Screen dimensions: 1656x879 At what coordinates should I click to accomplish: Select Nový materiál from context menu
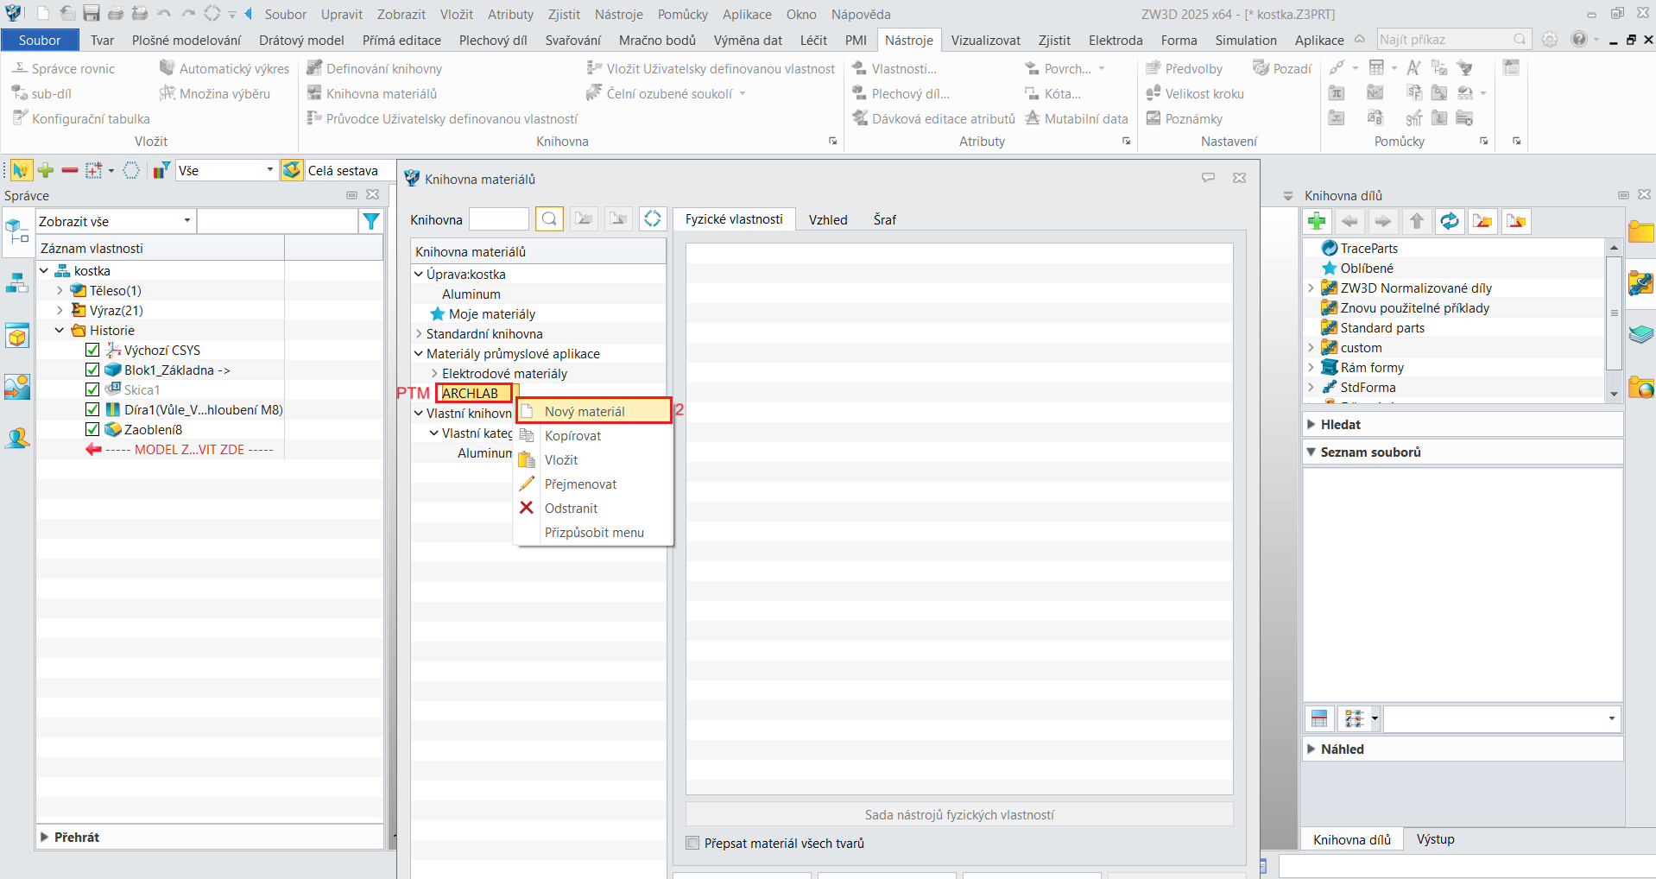click(585, 412)
